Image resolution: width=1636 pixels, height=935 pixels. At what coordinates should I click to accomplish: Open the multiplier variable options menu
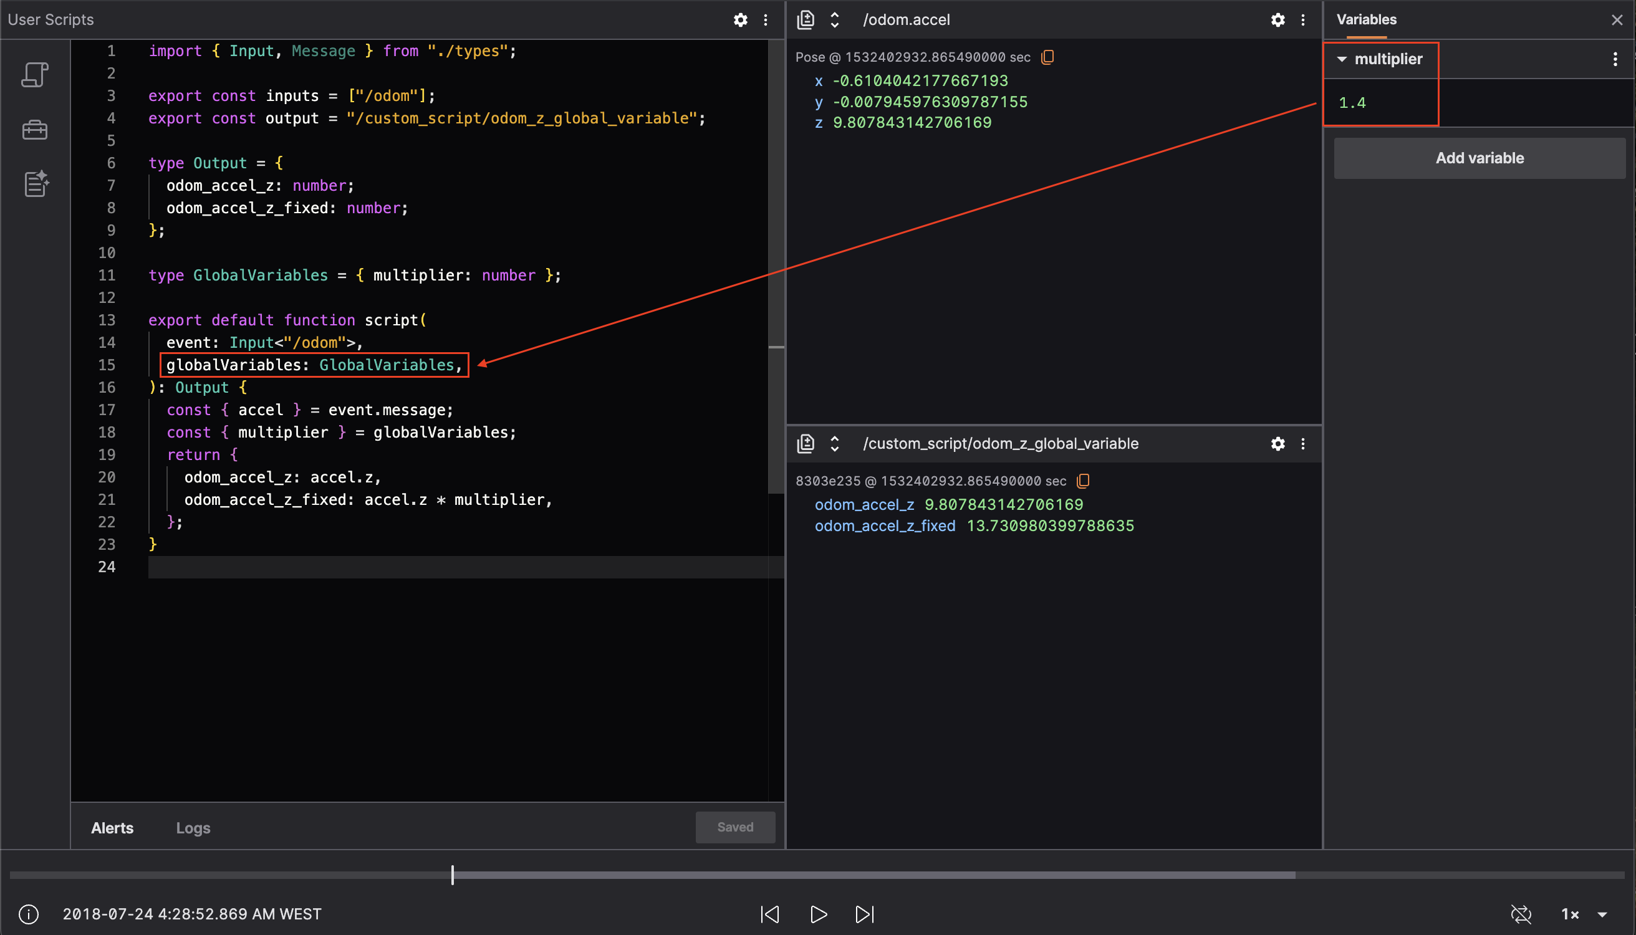tap(1615, 59)
